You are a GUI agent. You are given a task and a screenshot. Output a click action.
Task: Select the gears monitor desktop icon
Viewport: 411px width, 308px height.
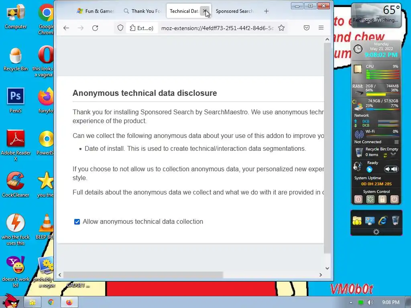44,272
